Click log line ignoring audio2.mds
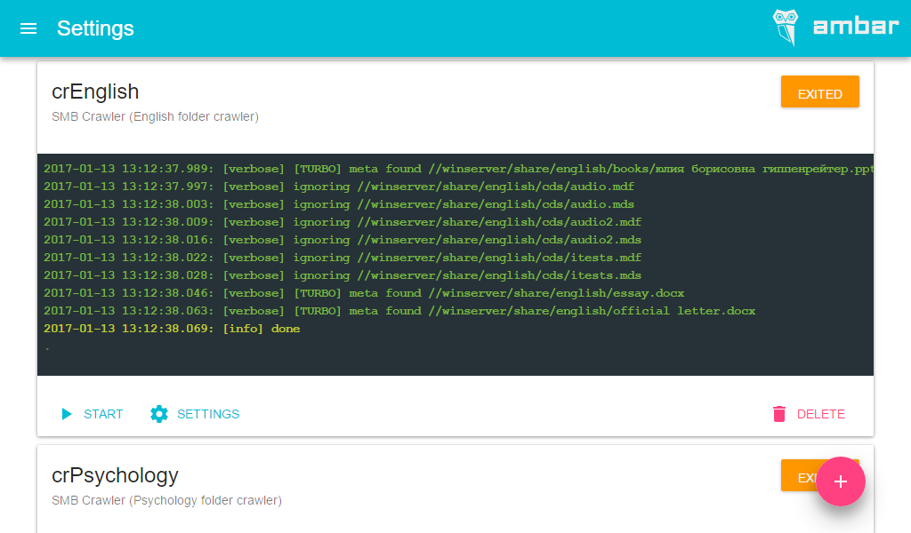911x533 pixels. [x=343, y=240]
